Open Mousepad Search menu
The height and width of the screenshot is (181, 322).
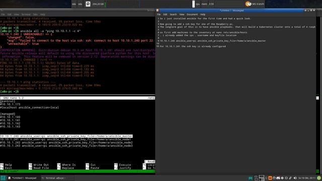point(173,15)
